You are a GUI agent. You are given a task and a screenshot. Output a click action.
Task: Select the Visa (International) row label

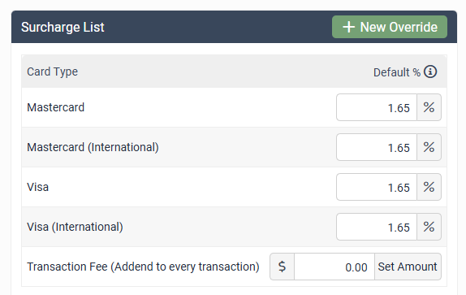pos(75,227)
